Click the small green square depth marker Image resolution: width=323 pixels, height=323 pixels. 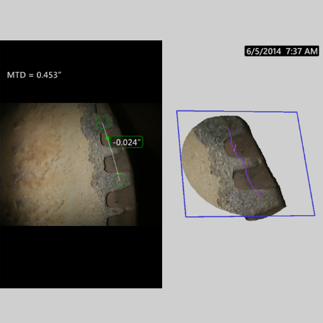coord(107,138)
